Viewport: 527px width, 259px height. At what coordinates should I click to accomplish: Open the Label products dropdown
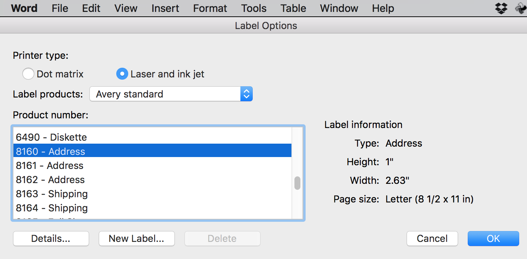pos(171,94)
